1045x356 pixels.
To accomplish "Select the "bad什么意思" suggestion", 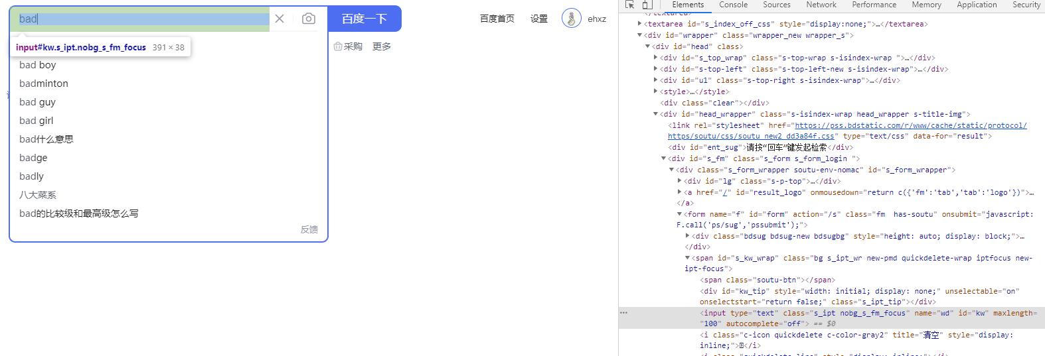I will (x=169, y=139).
